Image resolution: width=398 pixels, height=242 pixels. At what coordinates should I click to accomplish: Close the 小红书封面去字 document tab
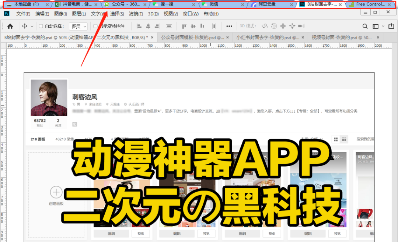303,38
